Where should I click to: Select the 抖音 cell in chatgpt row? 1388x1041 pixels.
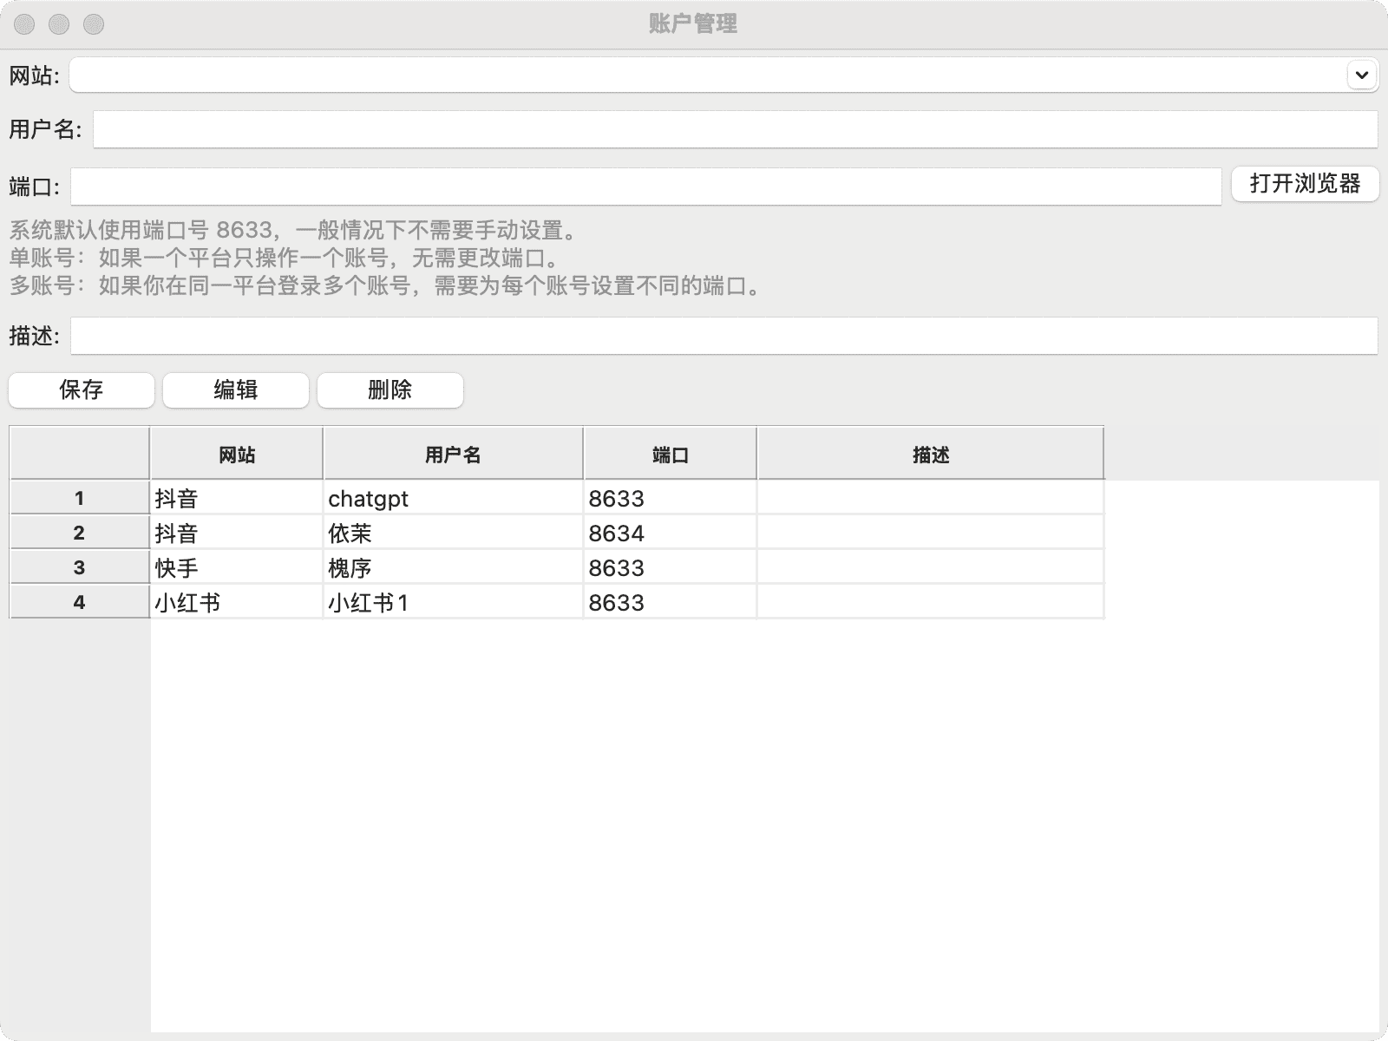pyautogui.click(x=237, y=498)
